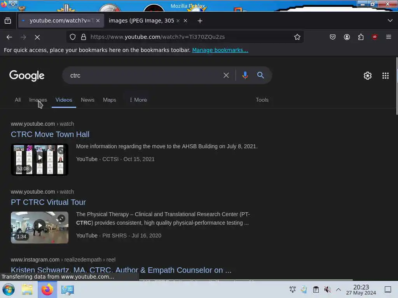Open the uBlock Origin extension
This screenshot has height=298, width=398.
[375, 37]
